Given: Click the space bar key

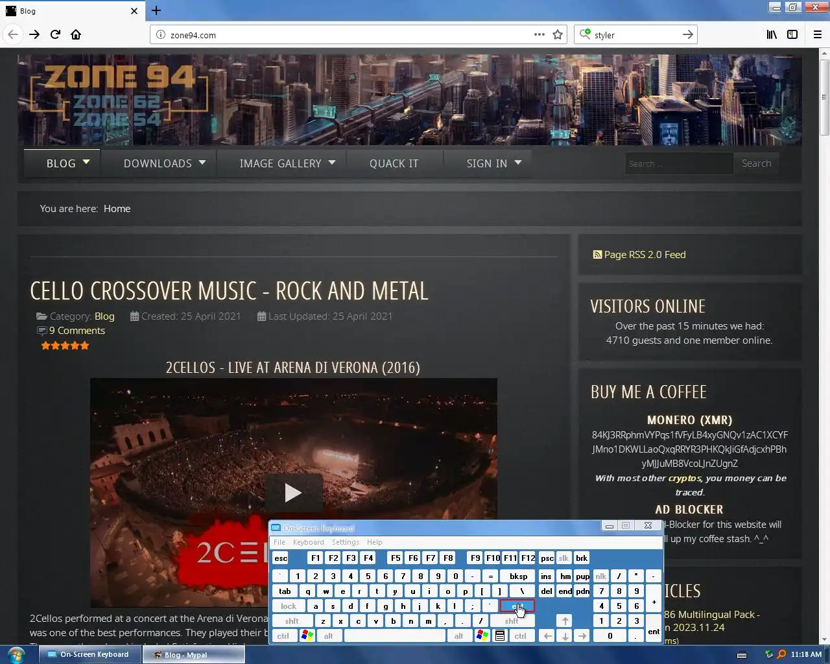Looking at the screenshot, I should tap(394, 636).
